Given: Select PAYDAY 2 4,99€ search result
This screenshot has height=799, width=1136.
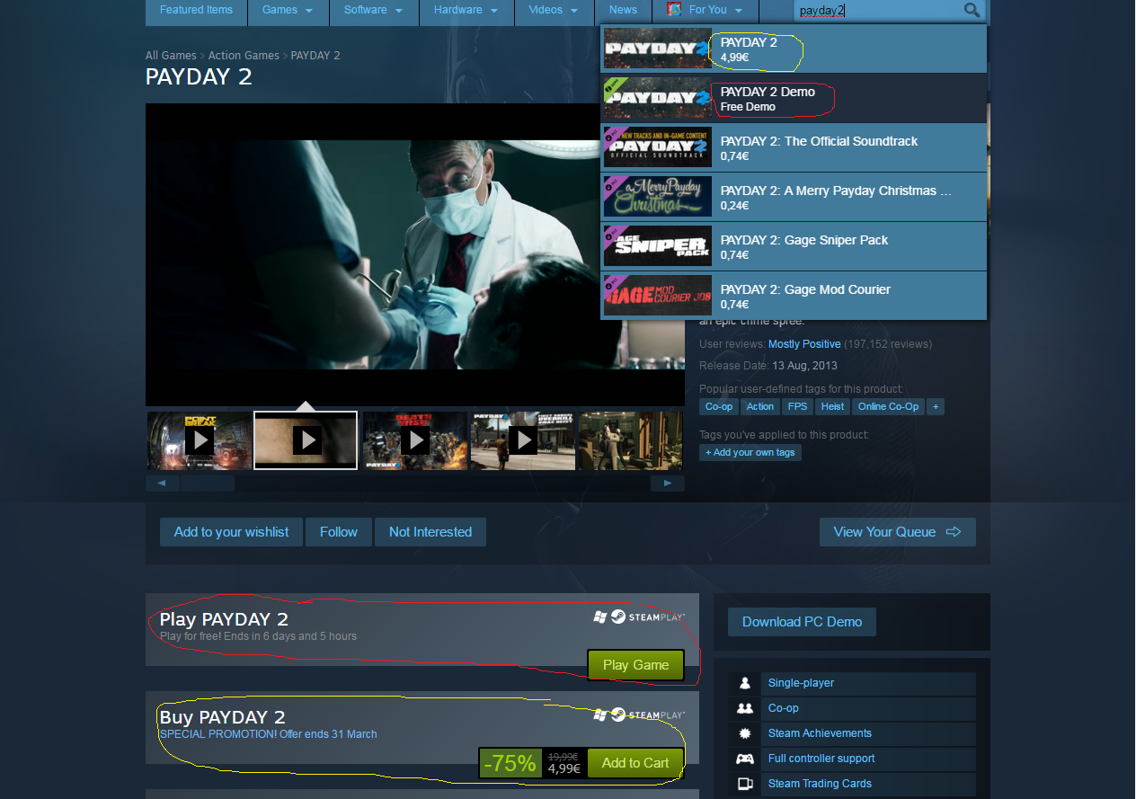Looking at the screenshot, I should [794, 49].
